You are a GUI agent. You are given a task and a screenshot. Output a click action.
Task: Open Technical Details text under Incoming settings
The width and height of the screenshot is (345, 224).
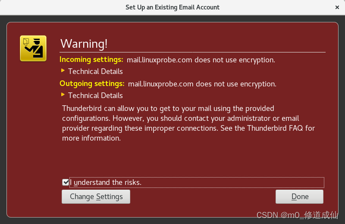point(95,71)
